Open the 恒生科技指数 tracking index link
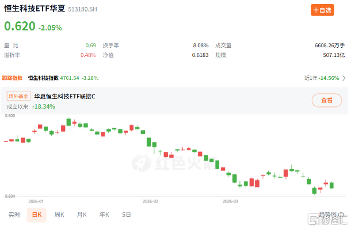 [43, 78]
